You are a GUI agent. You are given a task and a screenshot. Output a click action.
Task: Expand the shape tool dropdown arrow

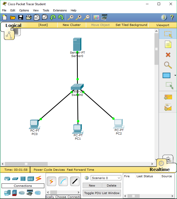tap(175, 75)
